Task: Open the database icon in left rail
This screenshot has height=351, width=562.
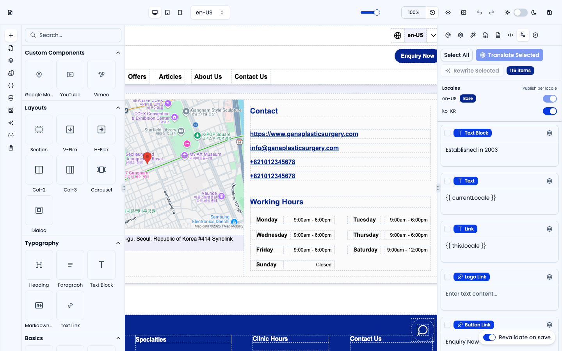Action: click(11, 98)
